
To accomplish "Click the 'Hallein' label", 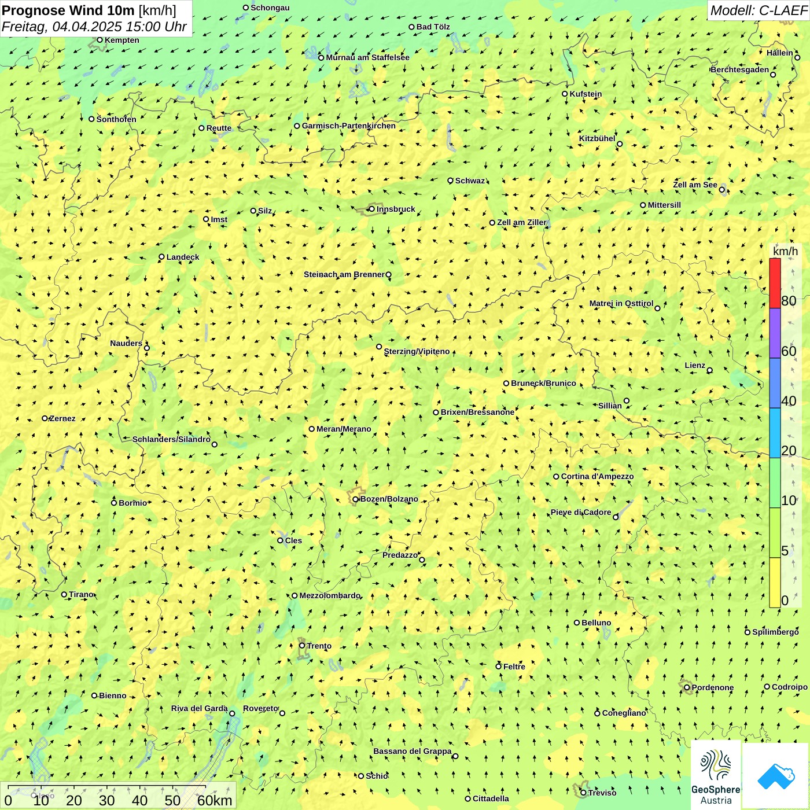I will 780,53.
